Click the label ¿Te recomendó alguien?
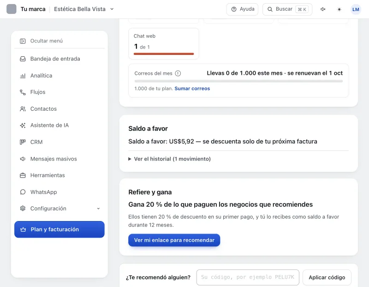The image size is (369, 287). 158,277
